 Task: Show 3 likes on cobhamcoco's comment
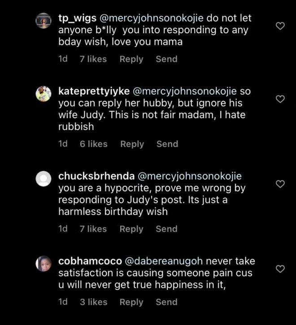(x=93, y=302)
